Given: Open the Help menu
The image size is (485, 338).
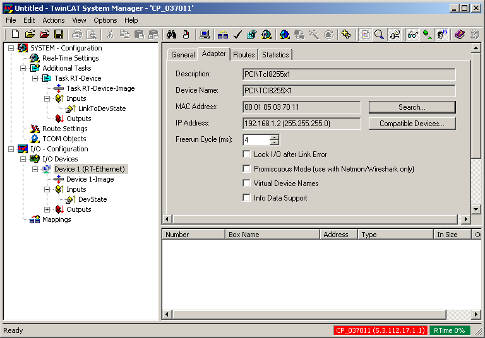Looking at the screenshot, I should (131, 20).
